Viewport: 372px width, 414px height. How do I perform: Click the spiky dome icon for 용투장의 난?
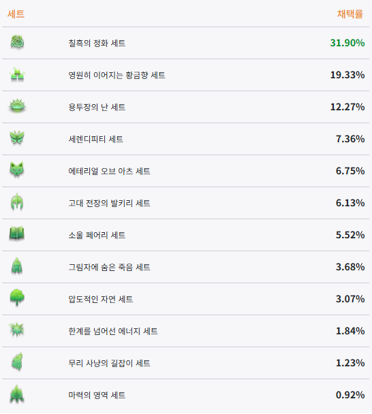point(17,106)
